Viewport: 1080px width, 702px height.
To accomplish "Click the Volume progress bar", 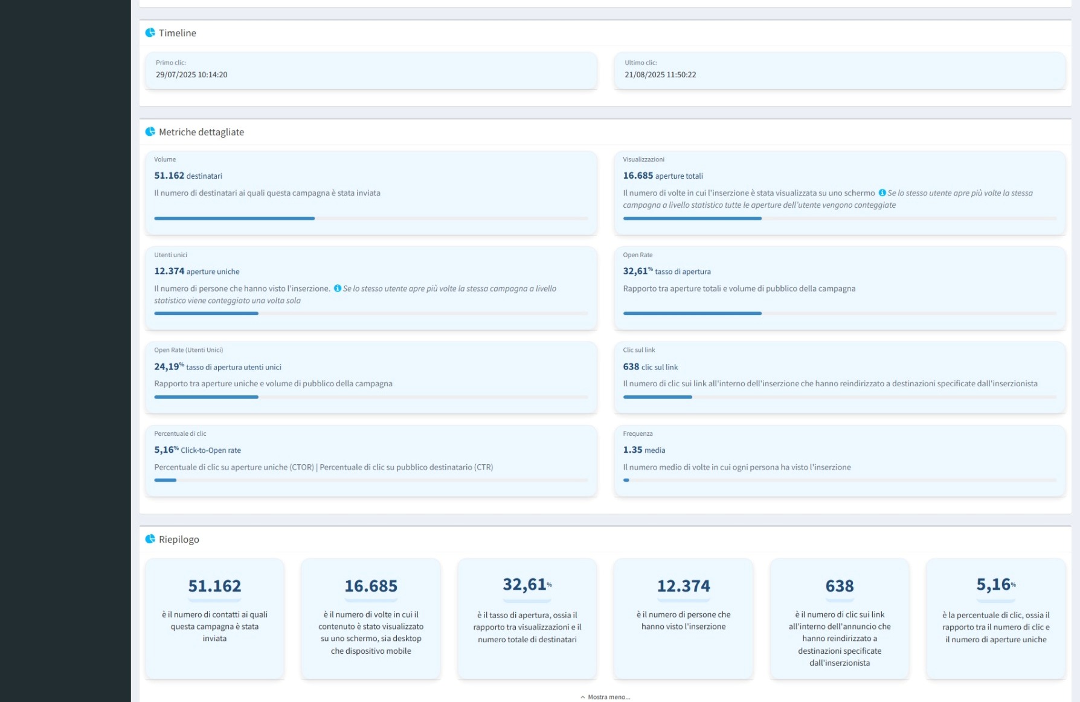I will [370, 219].
